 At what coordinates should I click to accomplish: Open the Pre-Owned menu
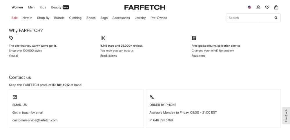pos(159,18)
